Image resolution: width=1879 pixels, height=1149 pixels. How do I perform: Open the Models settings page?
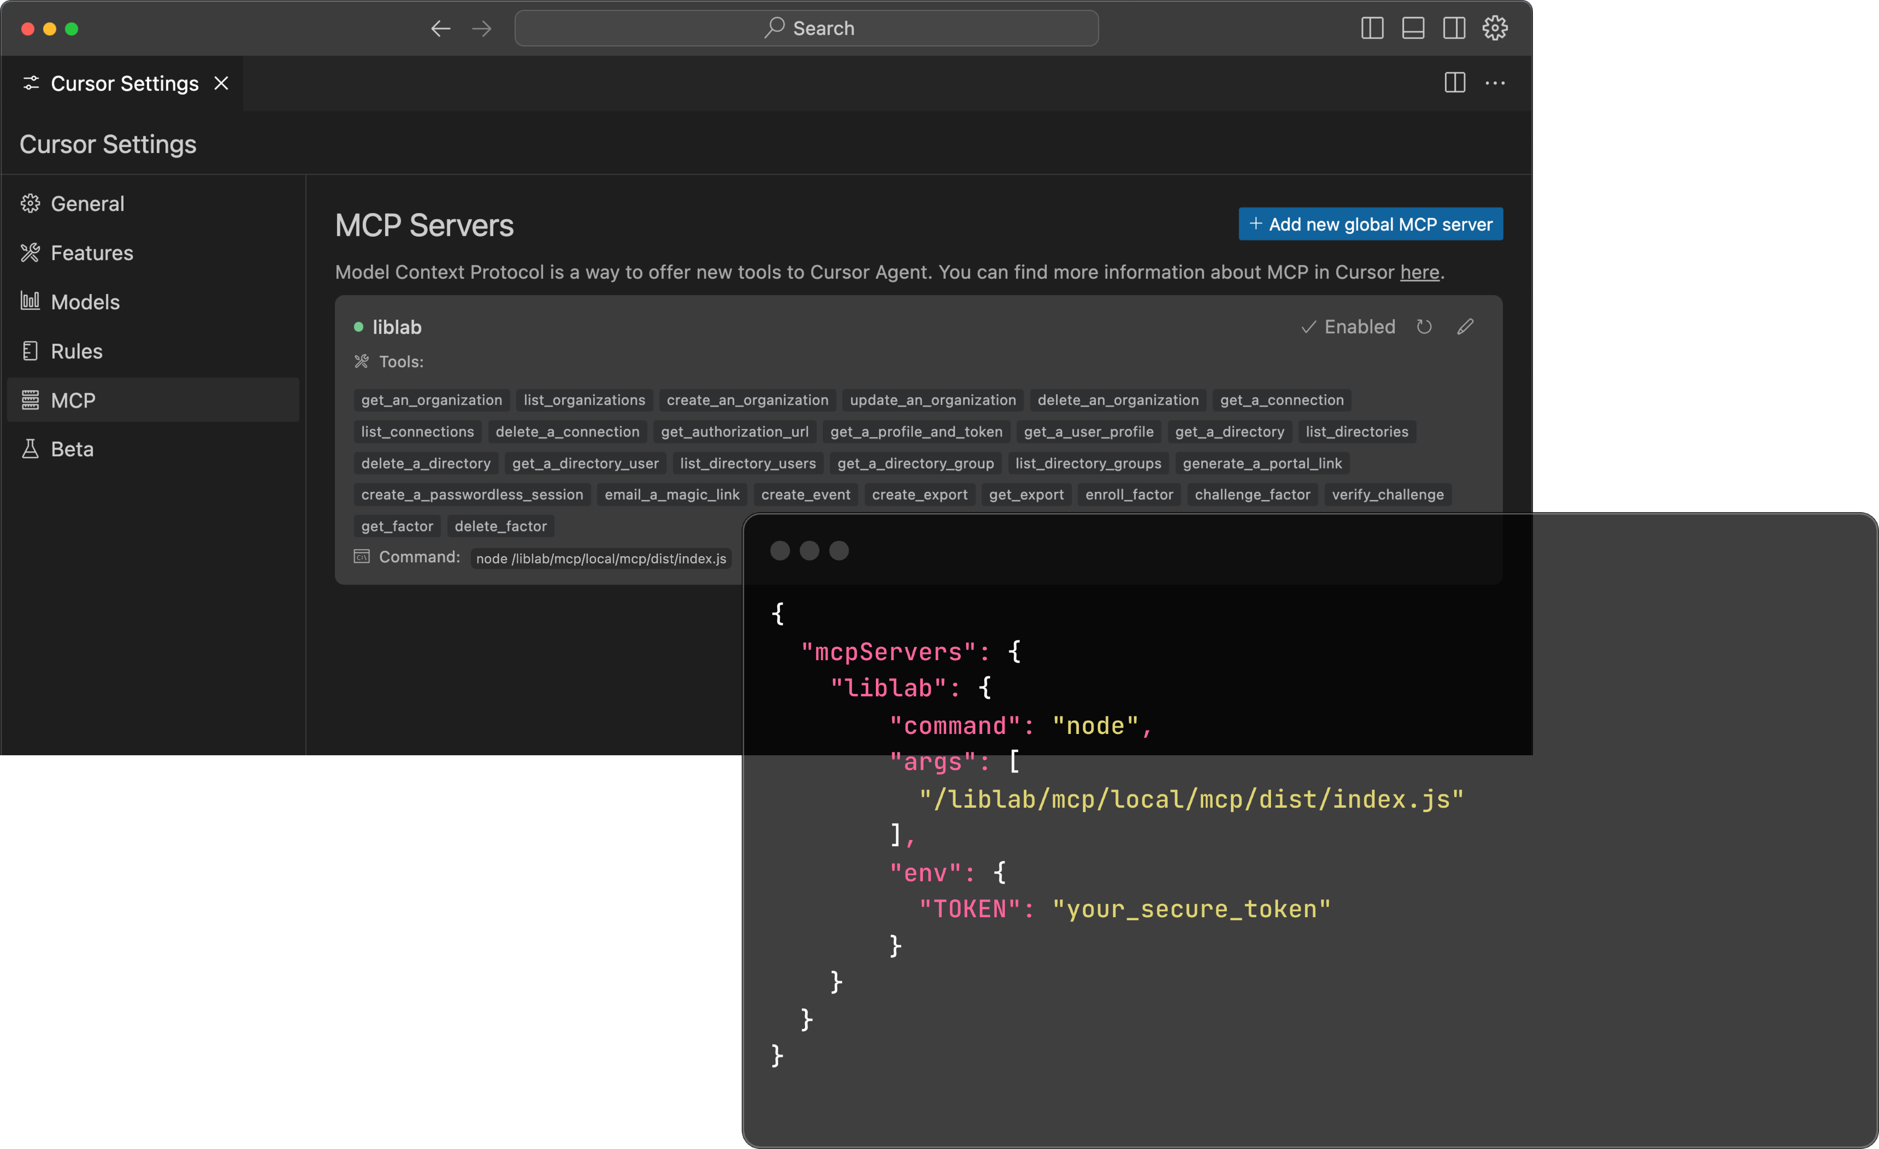(85, 301)
